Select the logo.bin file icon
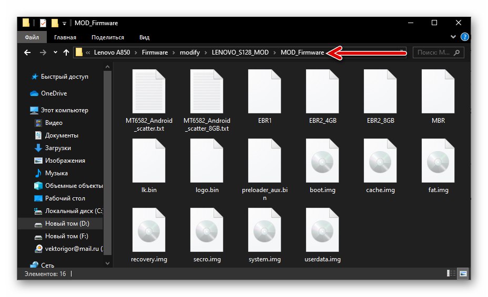This screenshot has width=488, height=297. (x=207, y=161)
